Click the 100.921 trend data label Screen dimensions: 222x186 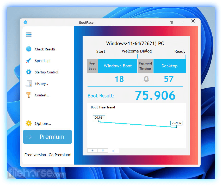(x=99, y=118)
